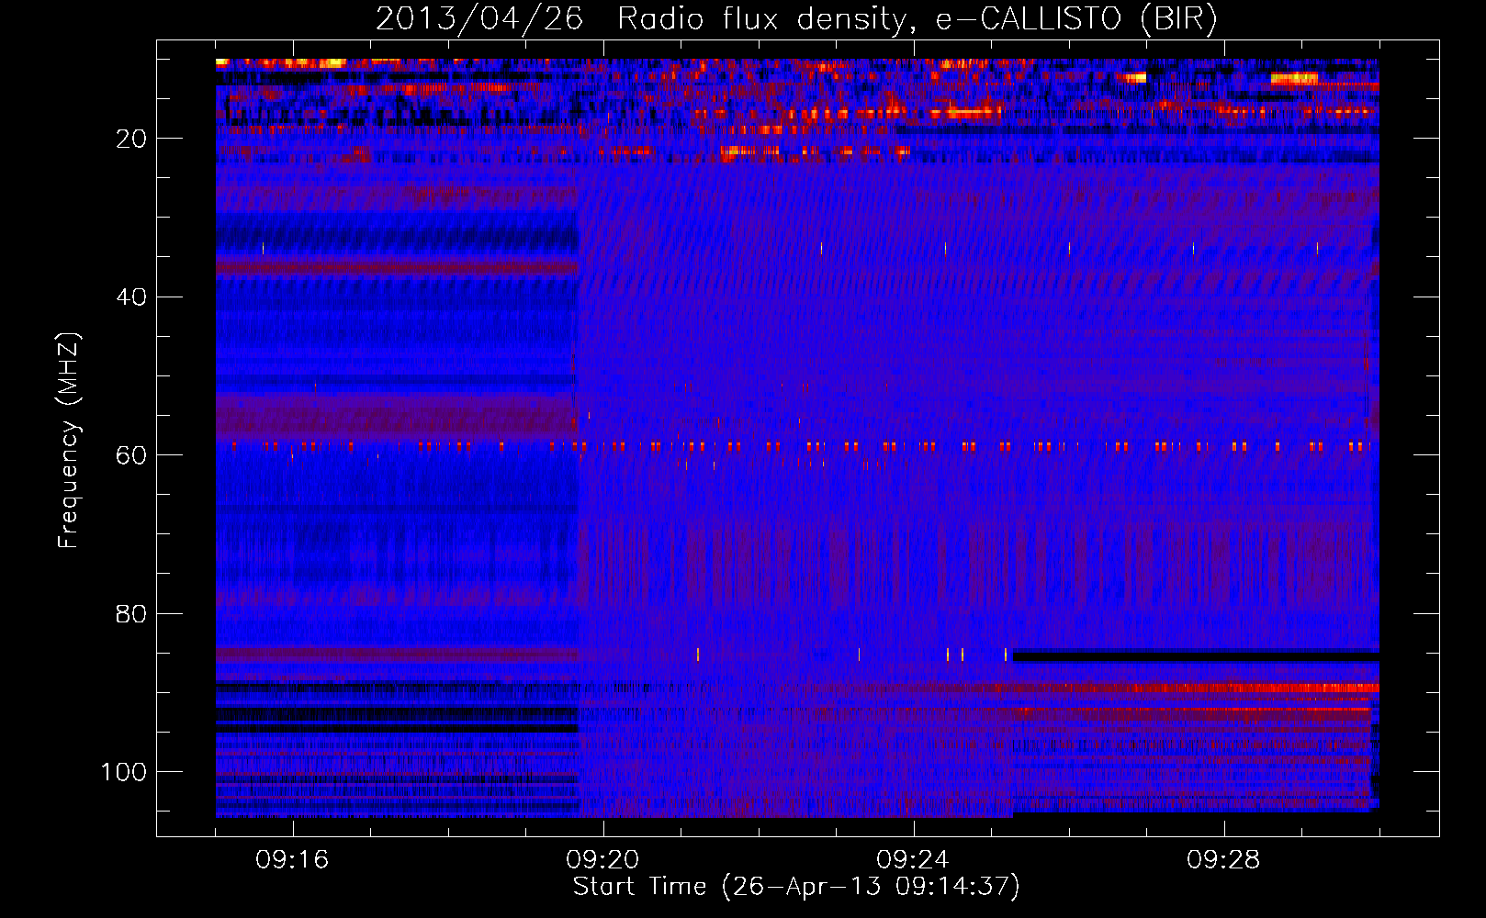
Task: Click the time tick label '09:16'
Action: (292, 860)
